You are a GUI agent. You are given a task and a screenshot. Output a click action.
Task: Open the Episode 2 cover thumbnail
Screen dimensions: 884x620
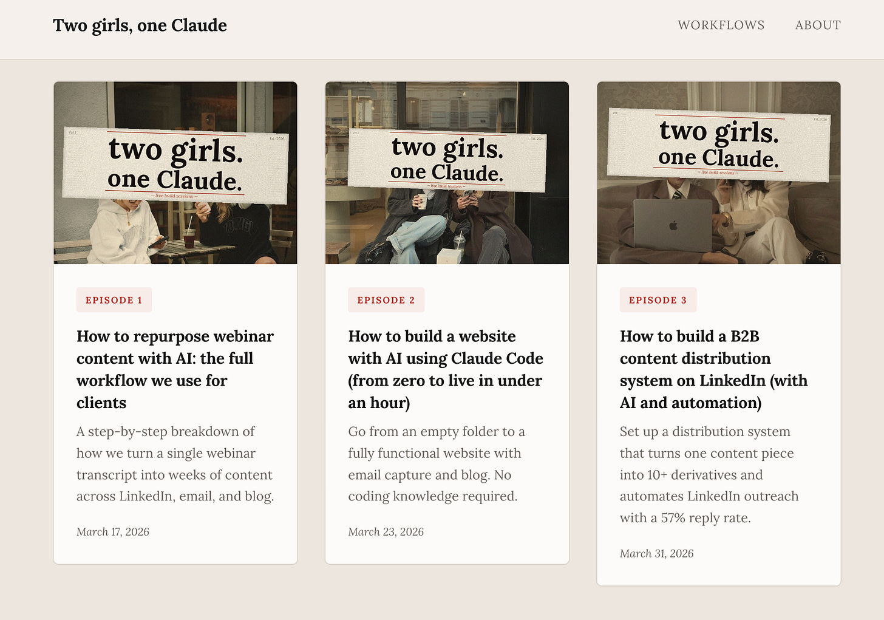click(x=447, y=173)
